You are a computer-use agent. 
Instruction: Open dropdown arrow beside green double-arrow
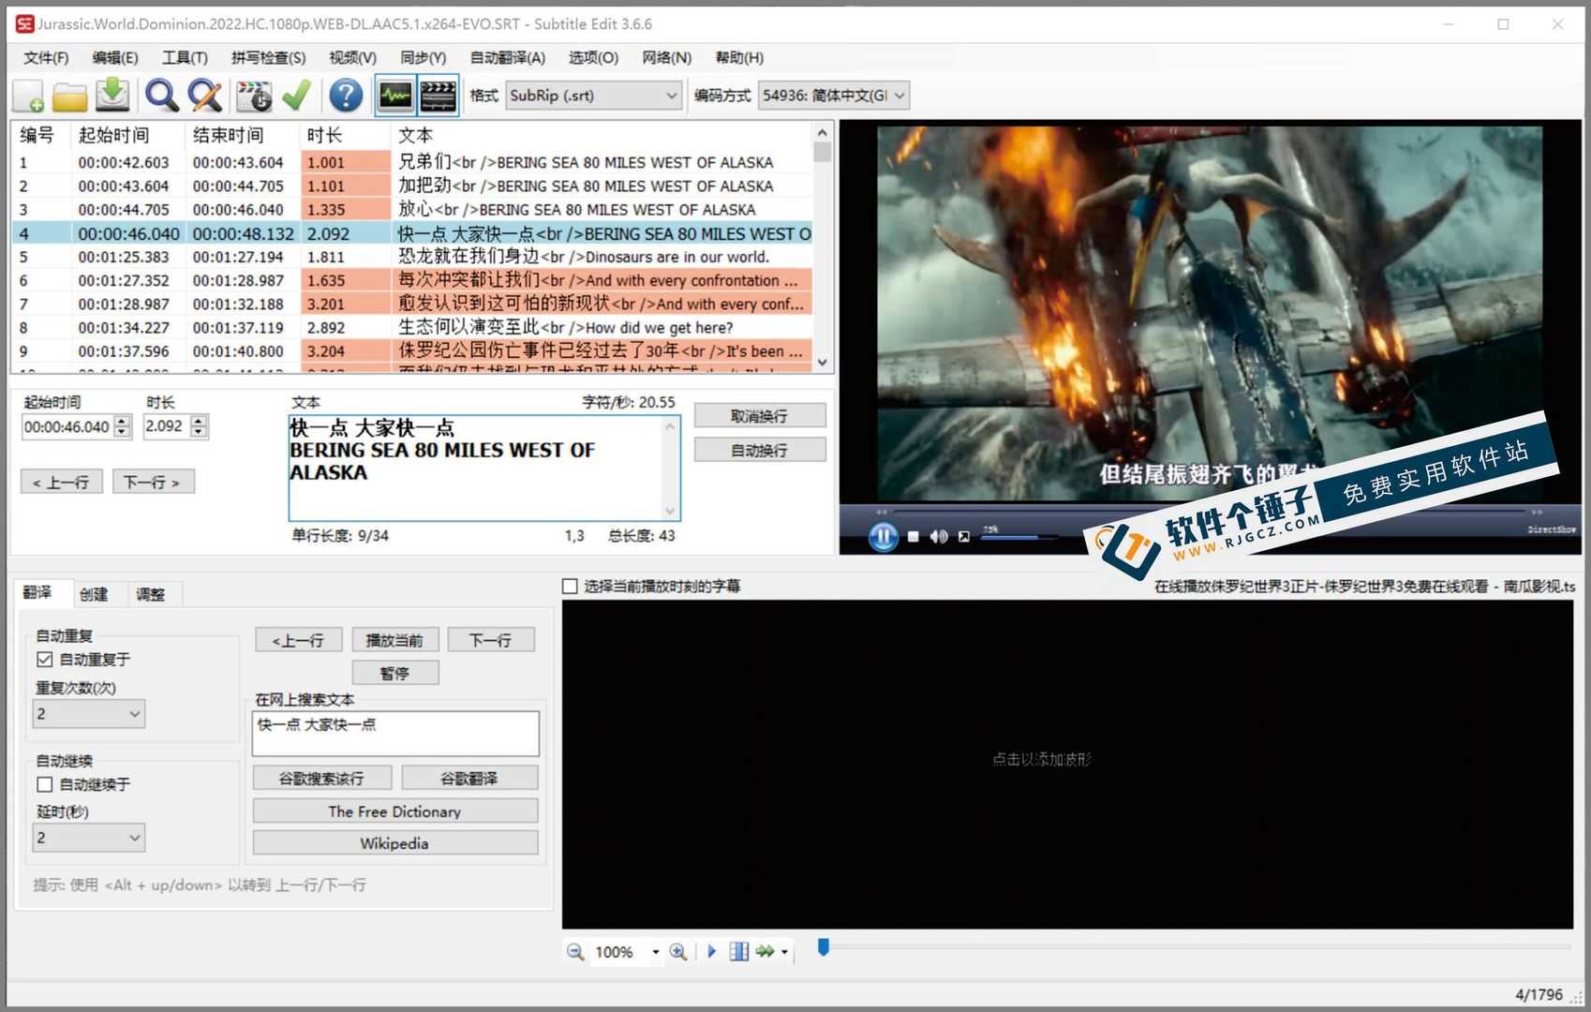coord(784,952)
